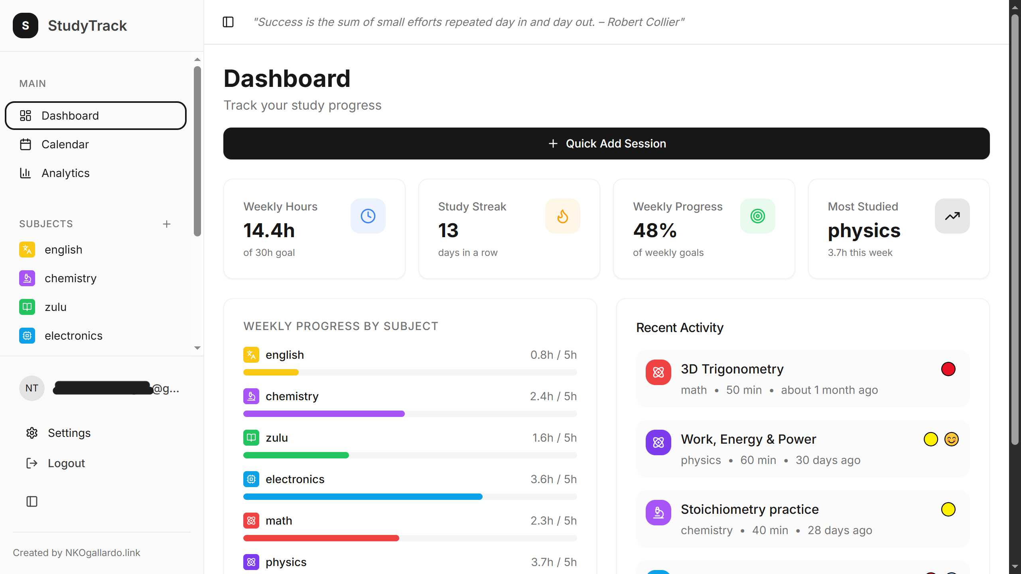Open the Stoichiometry practice activity entry

click(x=803, y=519)
